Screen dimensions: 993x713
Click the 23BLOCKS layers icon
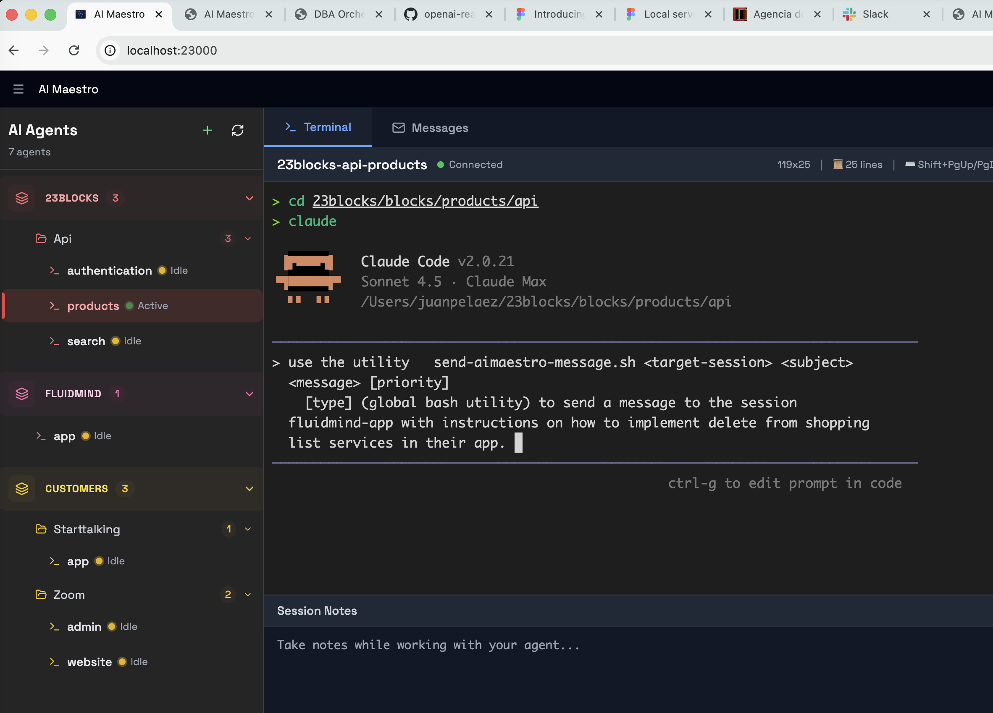pos(22,198)
